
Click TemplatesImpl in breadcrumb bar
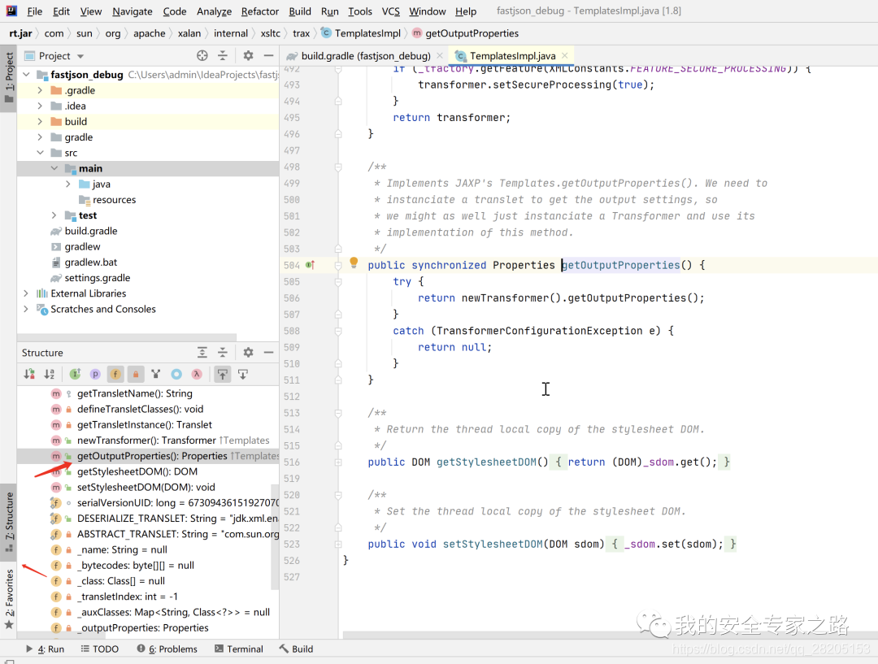(x=361, y=33)
